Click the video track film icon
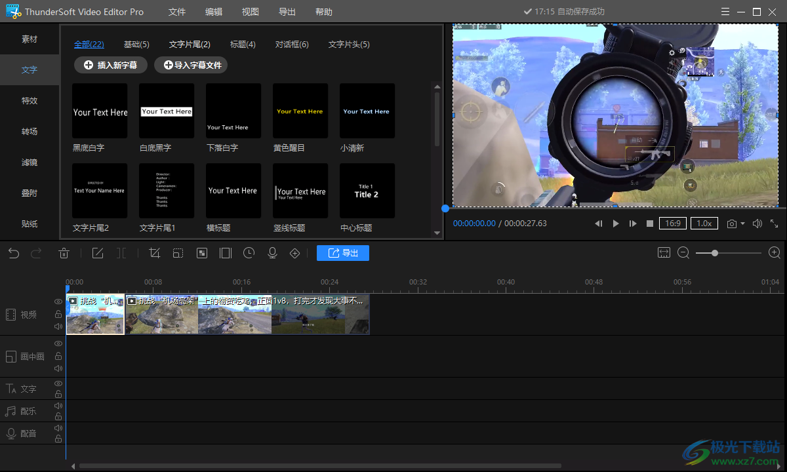The image size is (787, 472). (x=10, y=315)
